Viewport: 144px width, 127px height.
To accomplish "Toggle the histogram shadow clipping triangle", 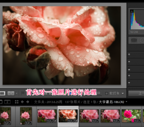I will pyautogui.click(x=132, y=11).
